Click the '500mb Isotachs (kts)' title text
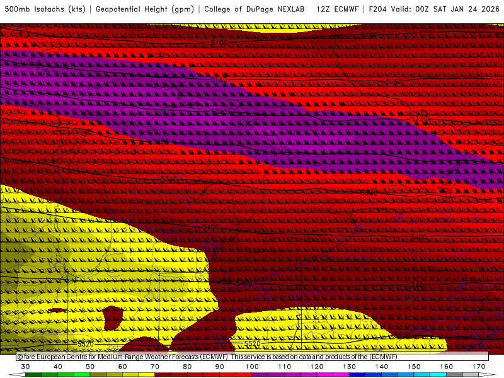The height and width of the screenshot is (378, 504). (x=45, y=9)
